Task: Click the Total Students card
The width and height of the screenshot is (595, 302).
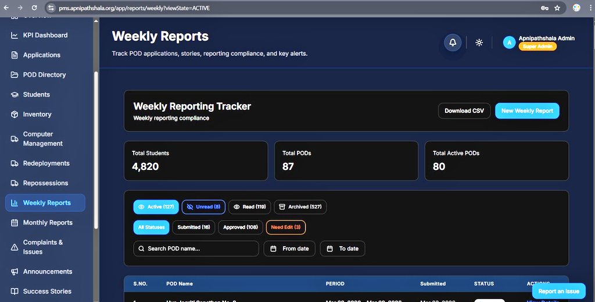Action: tap(196, 161)
